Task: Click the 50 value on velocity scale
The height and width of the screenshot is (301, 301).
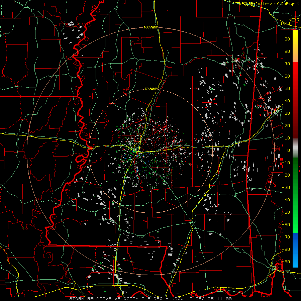Action: point(287,89)
